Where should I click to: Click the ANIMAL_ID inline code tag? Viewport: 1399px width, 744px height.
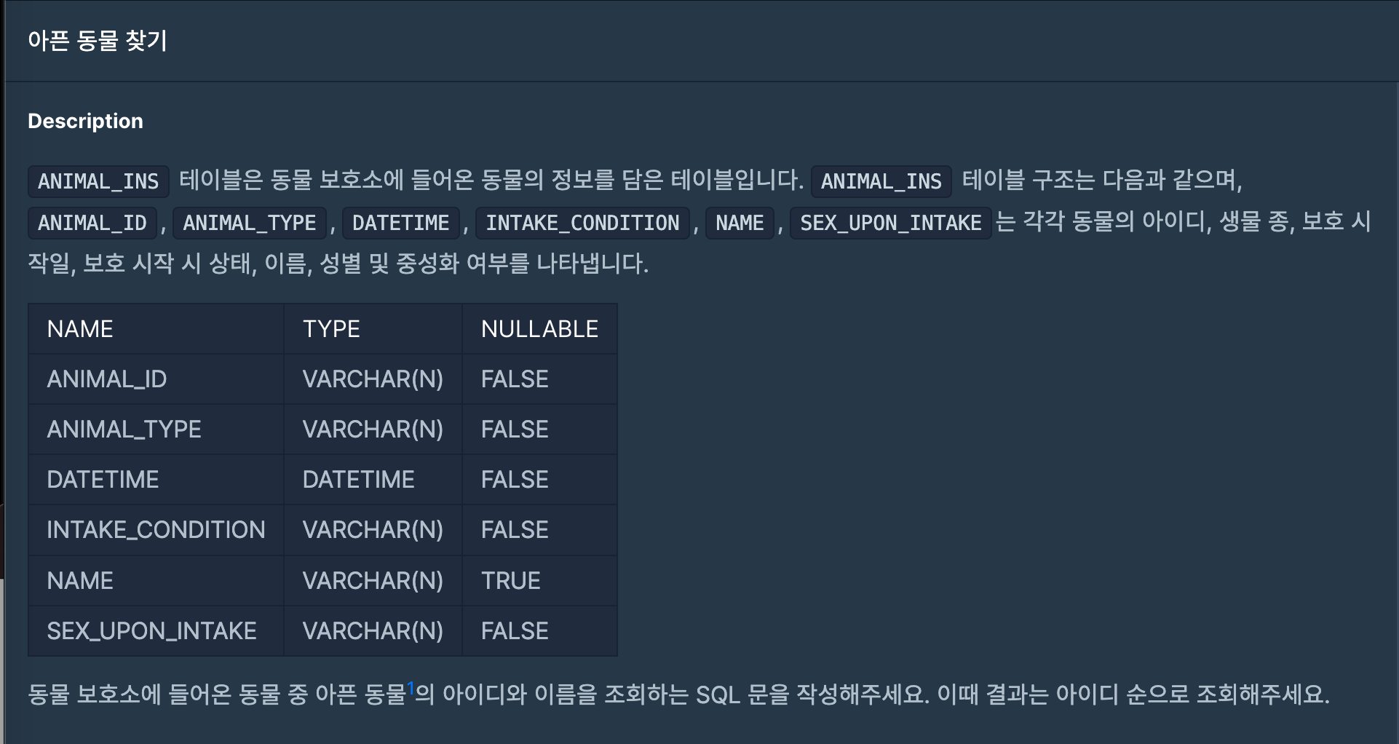coord(92,223)
